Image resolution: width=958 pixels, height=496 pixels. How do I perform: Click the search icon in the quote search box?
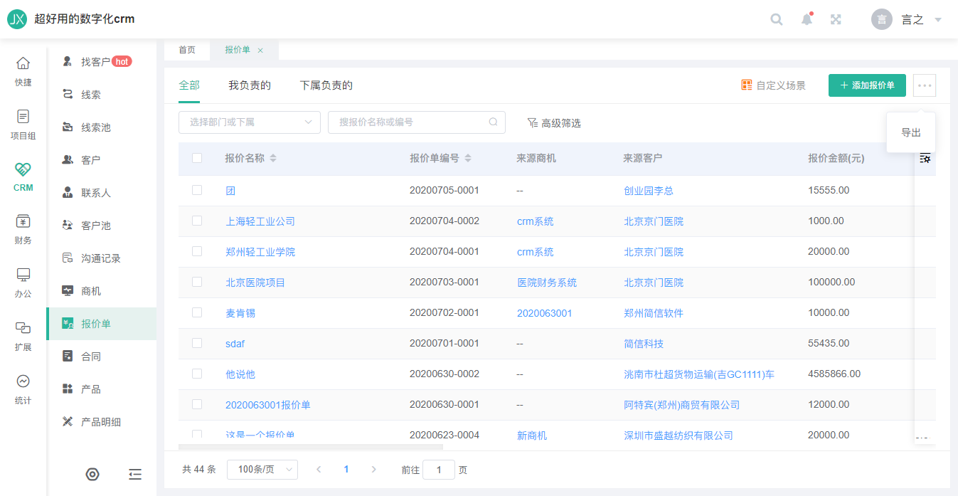pyautogui.click(x=494, y=122)
